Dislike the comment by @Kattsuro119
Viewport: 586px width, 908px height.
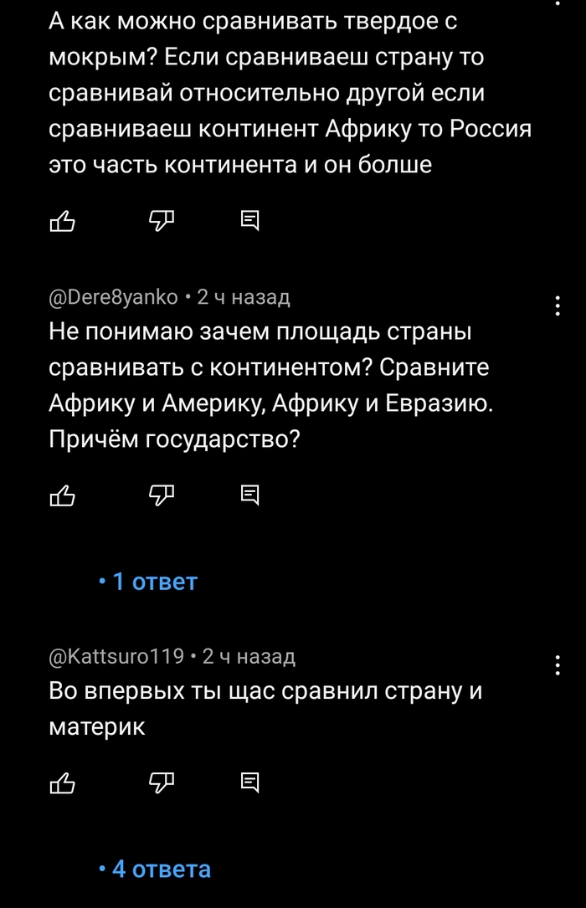pos(160,783)
